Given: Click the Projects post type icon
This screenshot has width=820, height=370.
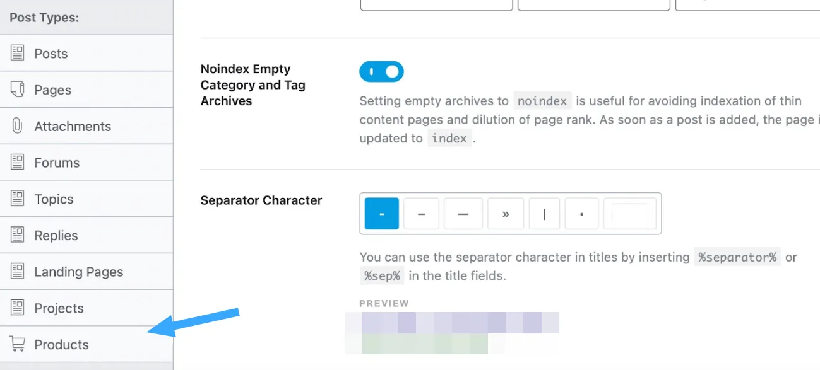Looking at the screenshot, I should coord(17,308).
